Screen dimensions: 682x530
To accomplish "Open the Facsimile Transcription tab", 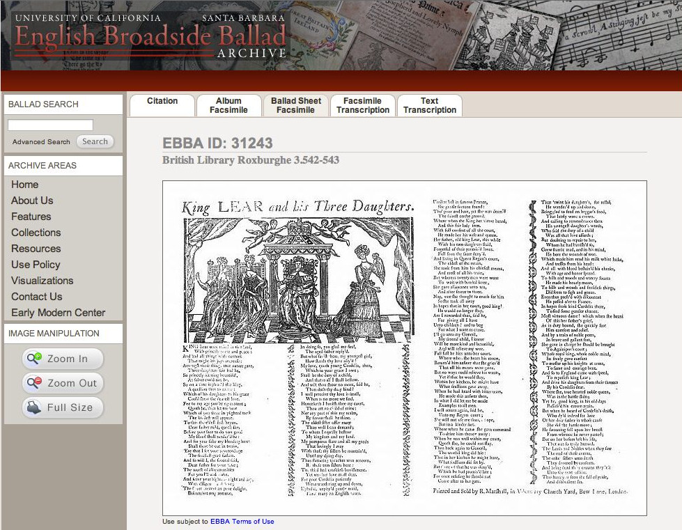I will pos(363,105).
